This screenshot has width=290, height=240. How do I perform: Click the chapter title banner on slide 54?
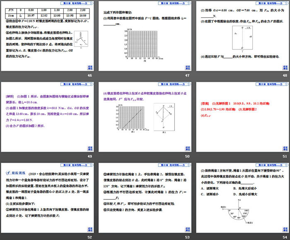click(x=272, y=165)
